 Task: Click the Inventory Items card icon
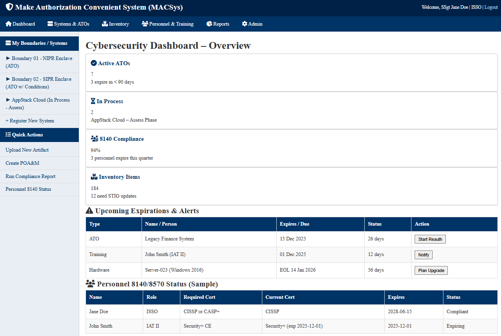click(94, 176)
